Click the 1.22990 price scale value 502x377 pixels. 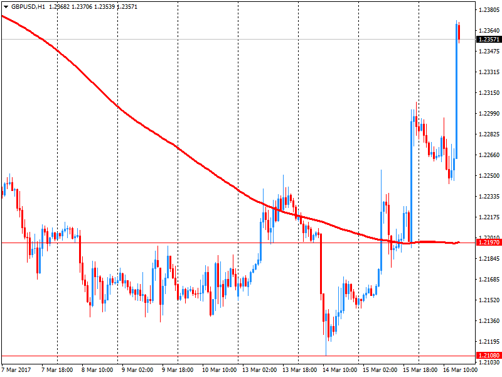(x=489, y=114)
